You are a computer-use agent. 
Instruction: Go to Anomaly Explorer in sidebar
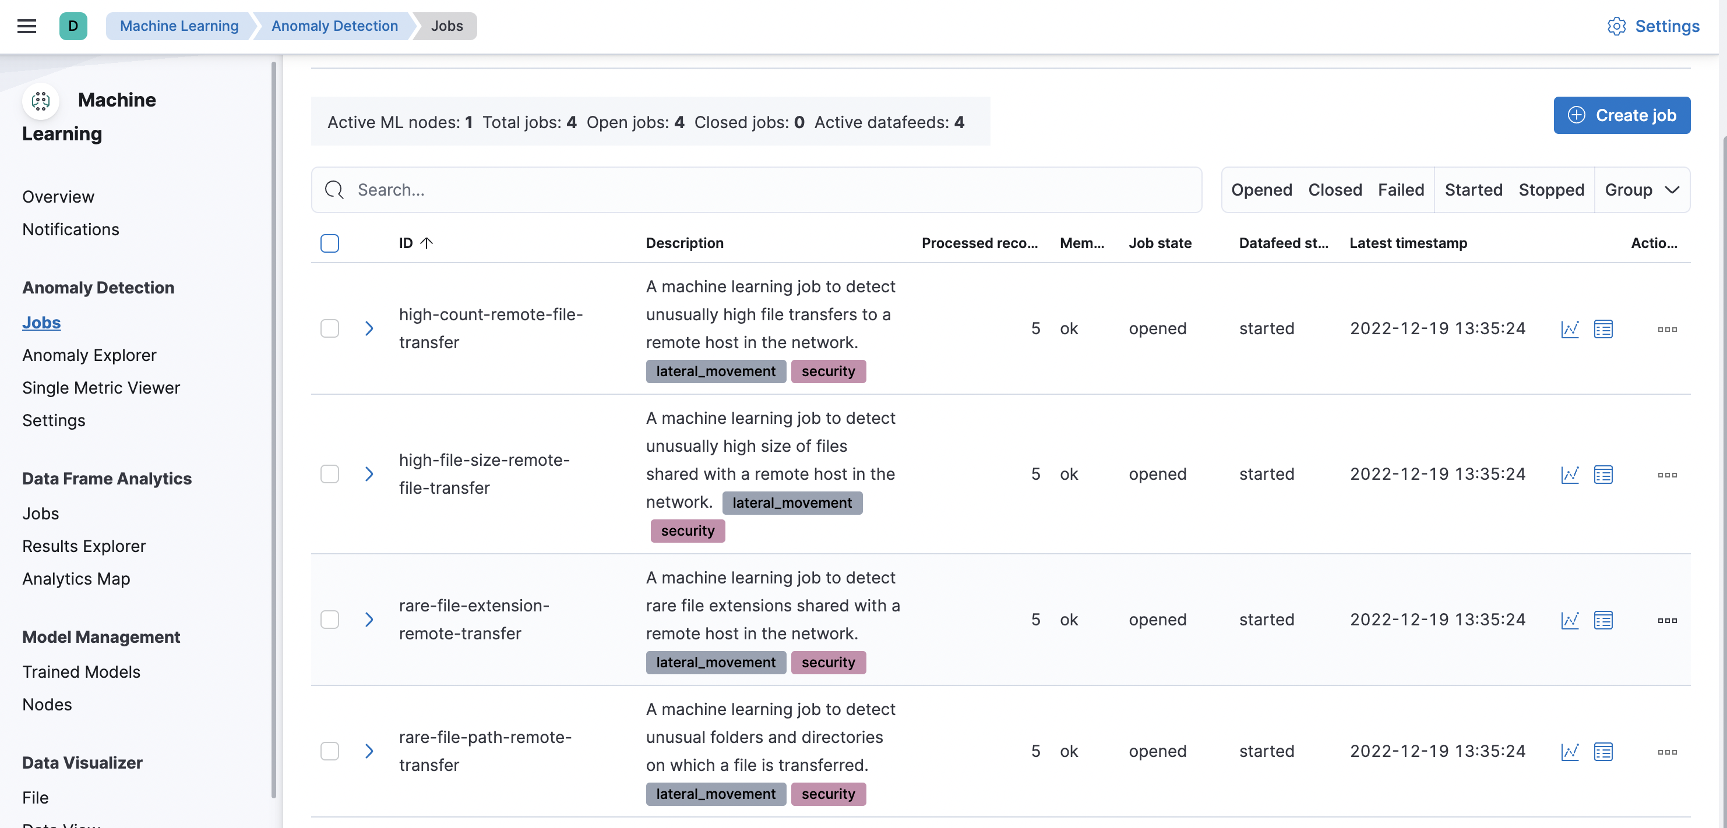tap(89, 355)
